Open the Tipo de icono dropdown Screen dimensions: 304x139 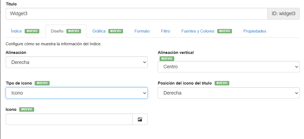point(77,93)
